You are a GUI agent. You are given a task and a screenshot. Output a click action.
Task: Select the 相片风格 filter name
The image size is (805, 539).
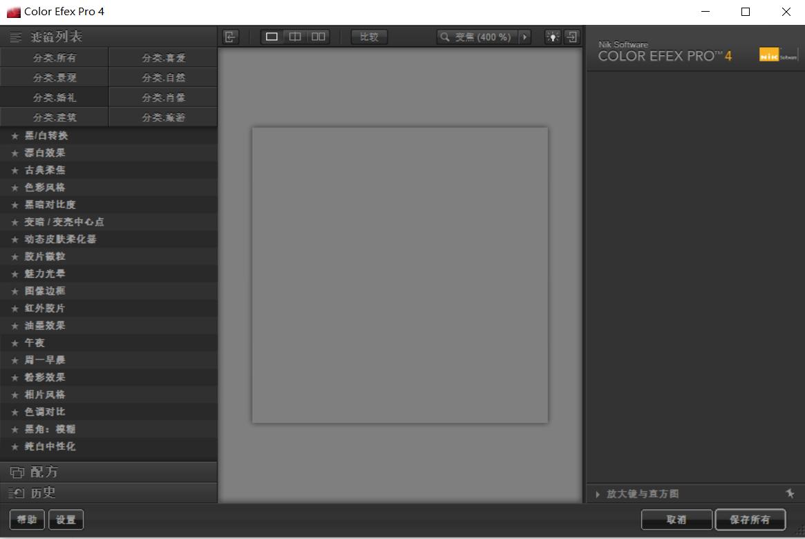tap(45, 395)
